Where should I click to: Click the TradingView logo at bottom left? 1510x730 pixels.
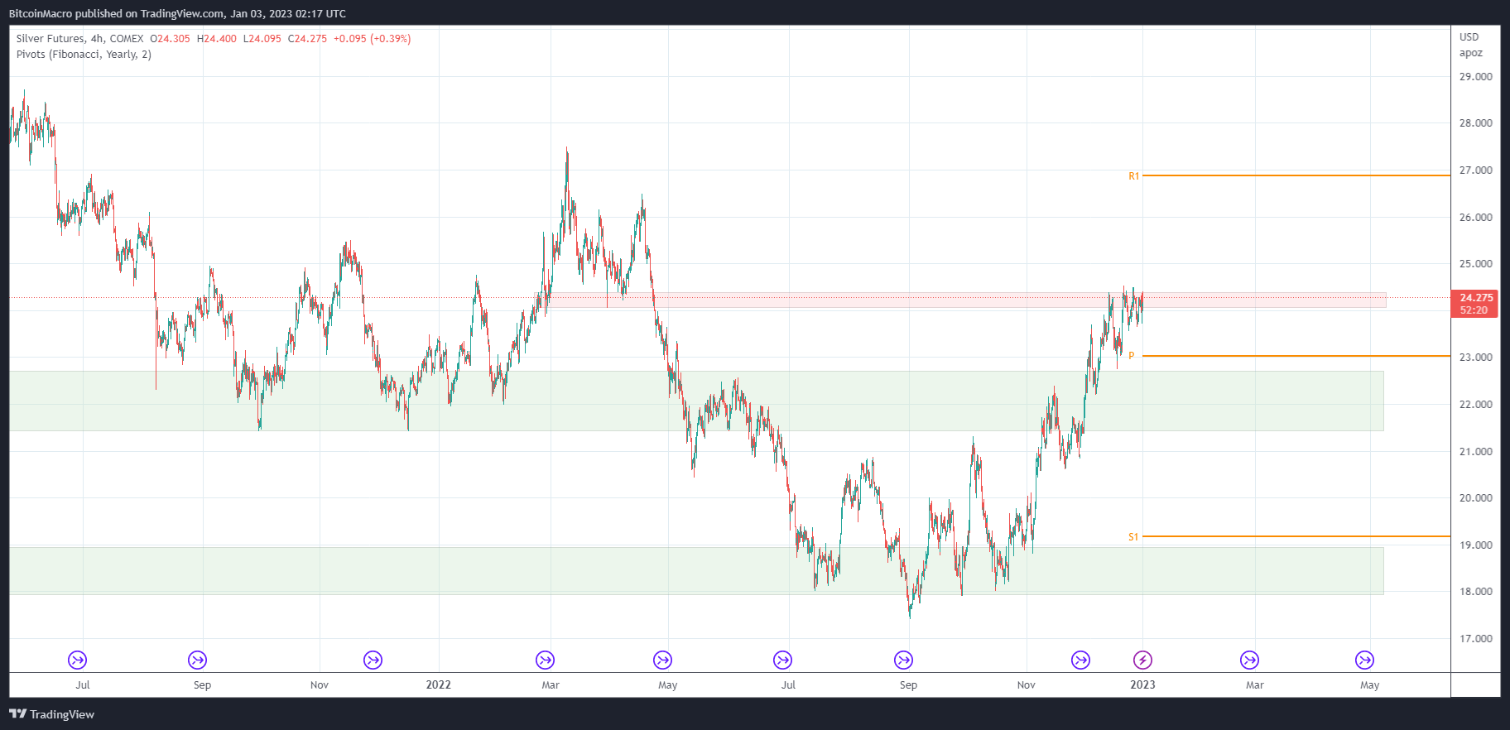point(51,714)
